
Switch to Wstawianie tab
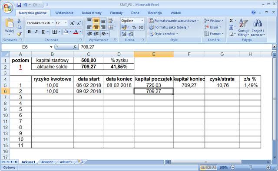pyautogui.click(x=64, y=13)
